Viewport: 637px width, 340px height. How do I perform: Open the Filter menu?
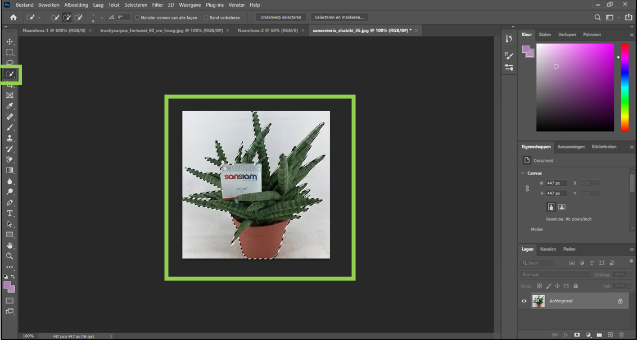[x=157, y=4]
